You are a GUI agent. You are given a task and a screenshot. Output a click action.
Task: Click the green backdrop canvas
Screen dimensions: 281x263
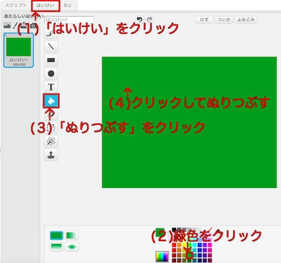point(189,122)
